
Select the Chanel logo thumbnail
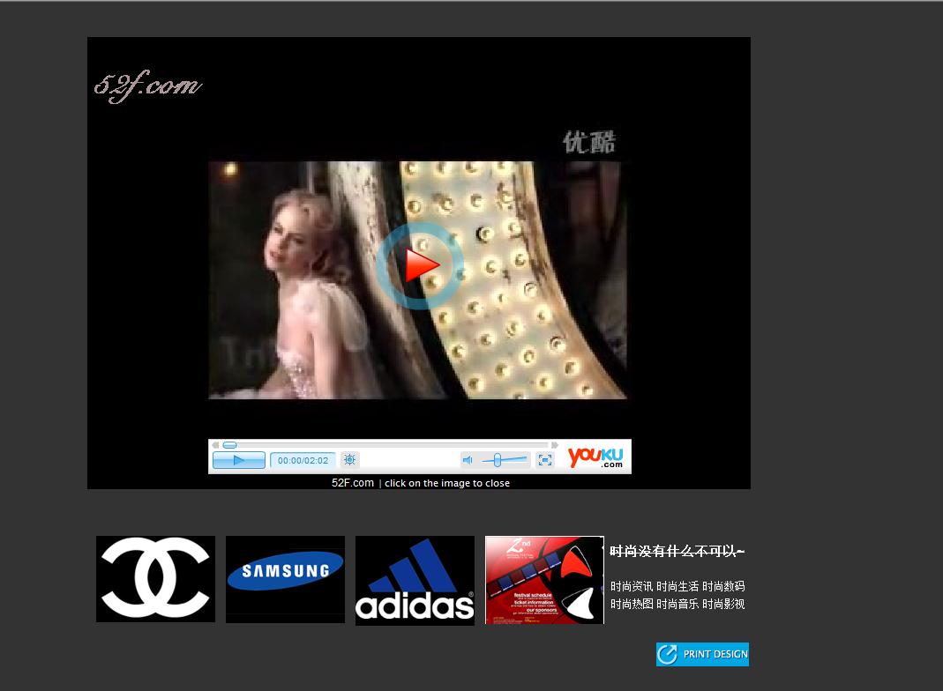pos(156,579)
